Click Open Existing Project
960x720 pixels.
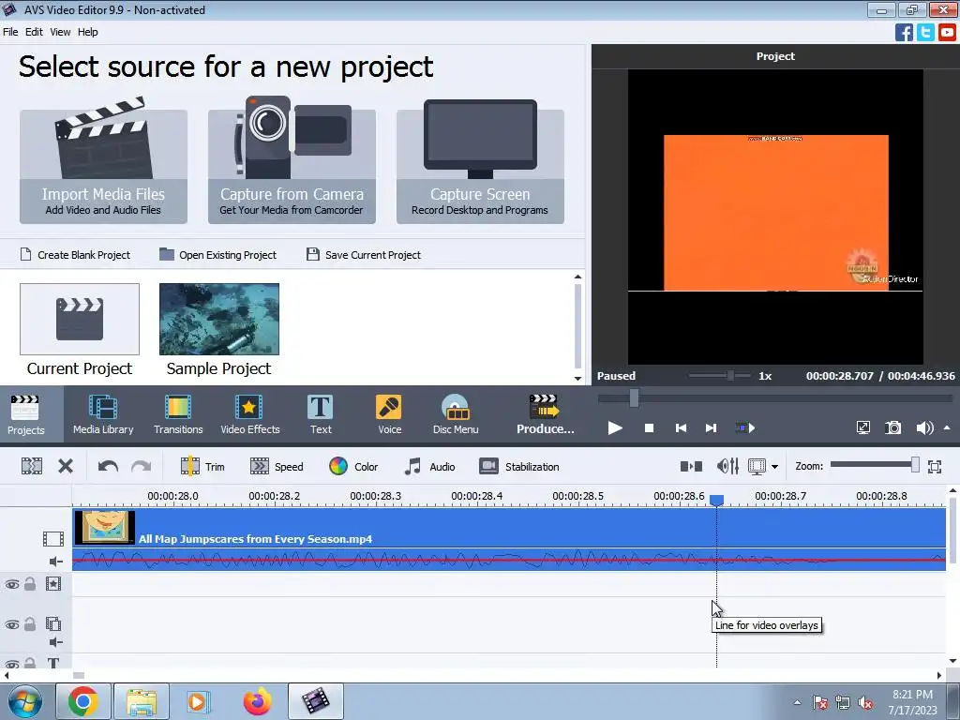(x=217, y=255)
